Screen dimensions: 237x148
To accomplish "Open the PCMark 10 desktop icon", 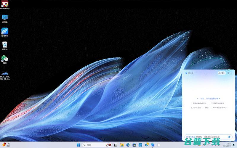I will pyautogui.click(x=5, y=4).
